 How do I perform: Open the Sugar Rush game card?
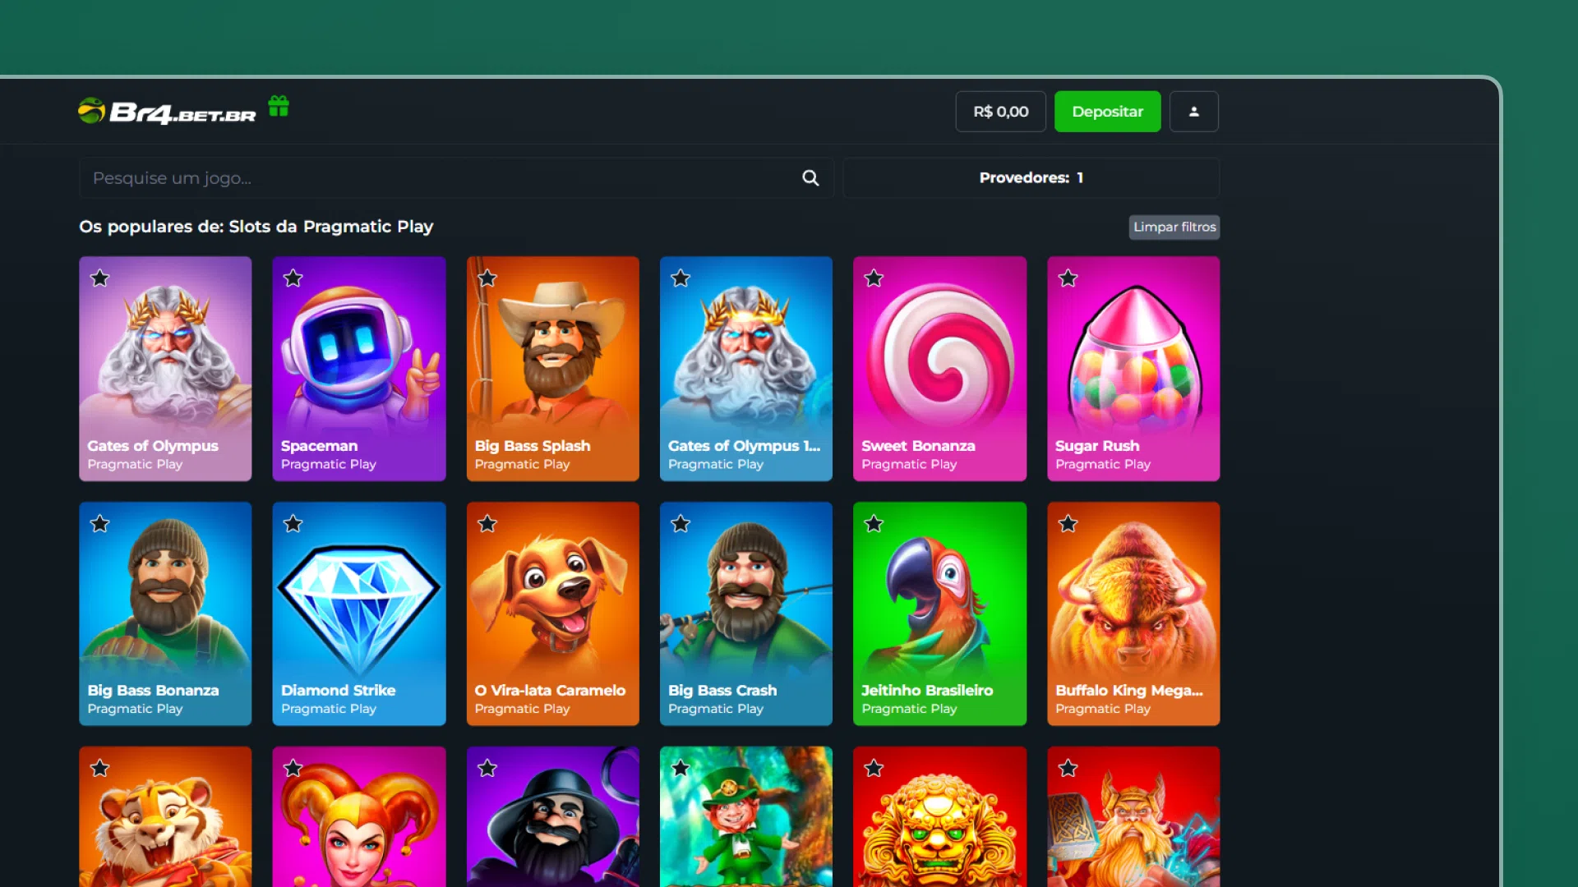pyautogui.click(x=1133, y=369)
